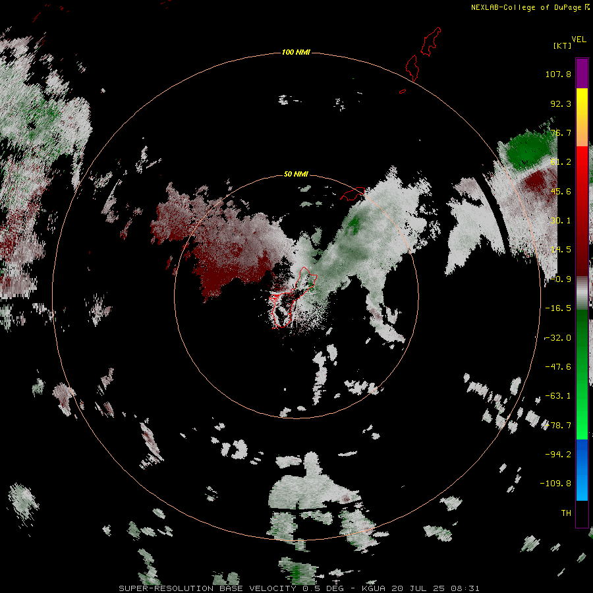Select the -32.0 legend value
593x593 pixels.
point(558,338)
